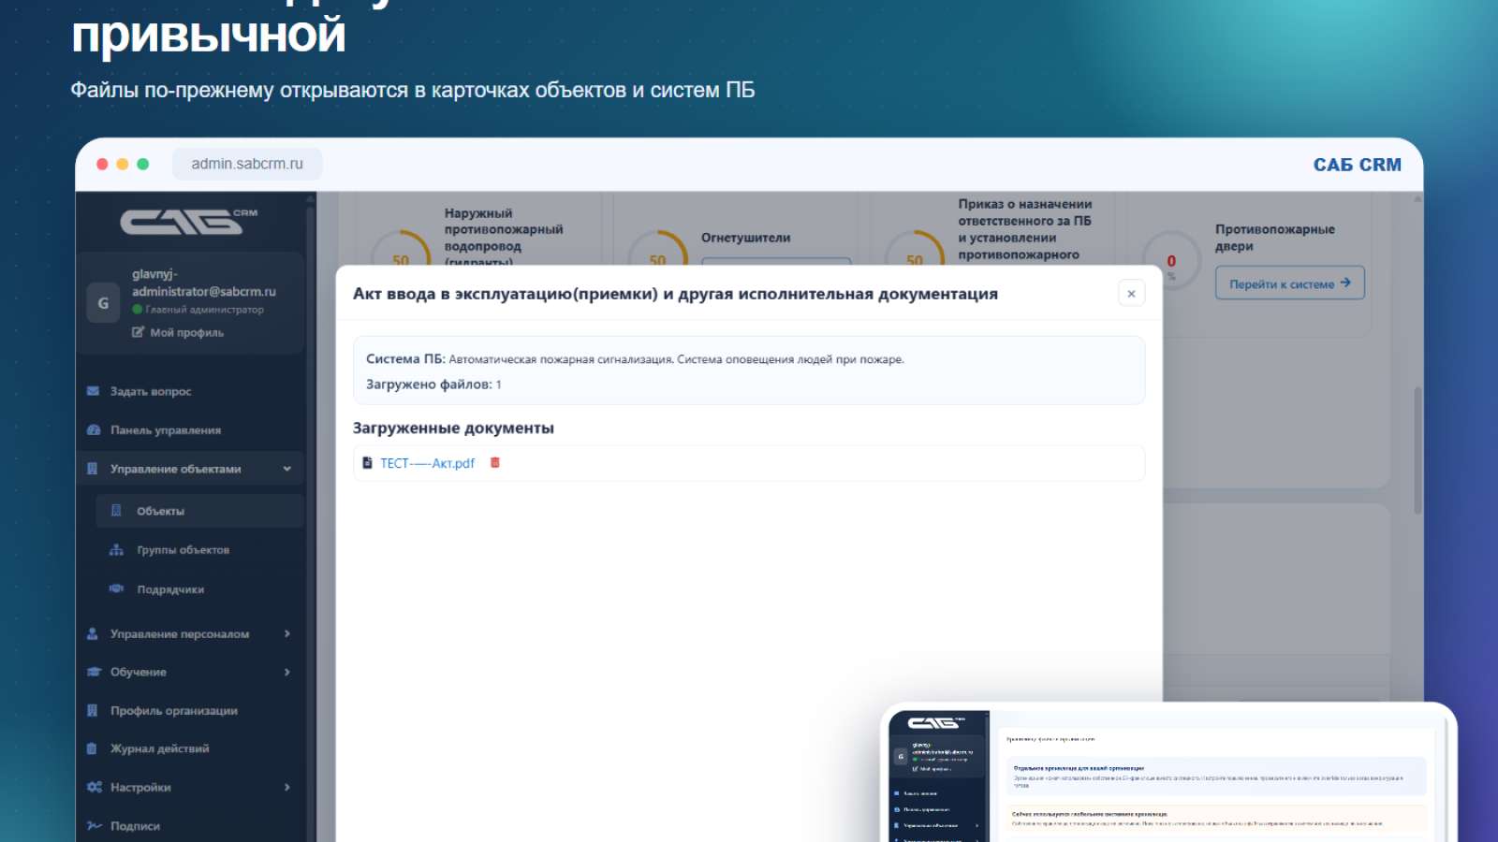Image resolution: width=1498 pixels, height=842 pixels.
Task: Close the Акт ввода в эксплуатацию dialog
Action: tap(1131, 294)
